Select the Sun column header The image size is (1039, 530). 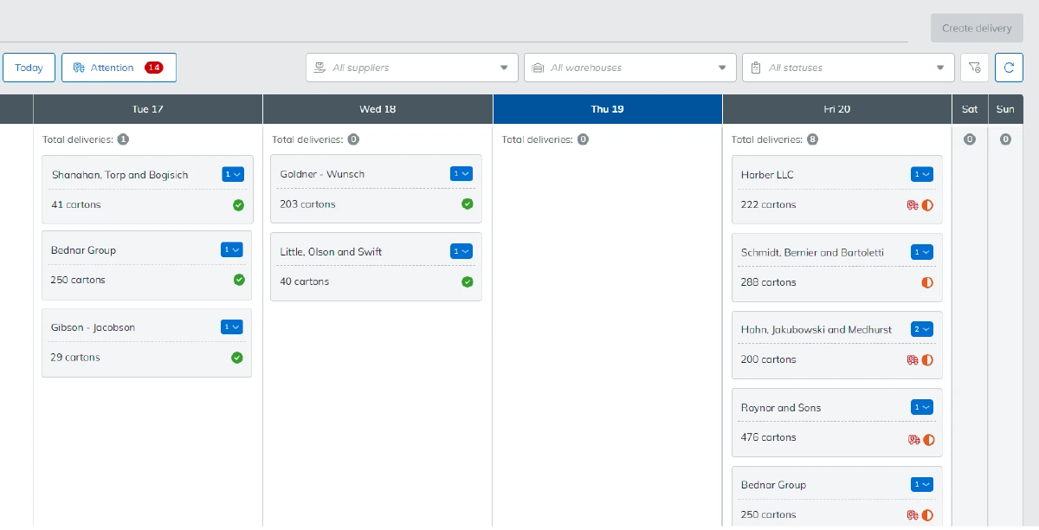point(1005,109)
